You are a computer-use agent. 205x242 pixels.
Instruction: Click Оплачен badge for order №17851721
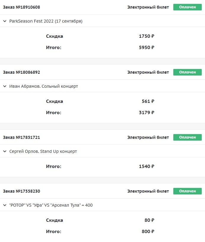pos(187,137)
